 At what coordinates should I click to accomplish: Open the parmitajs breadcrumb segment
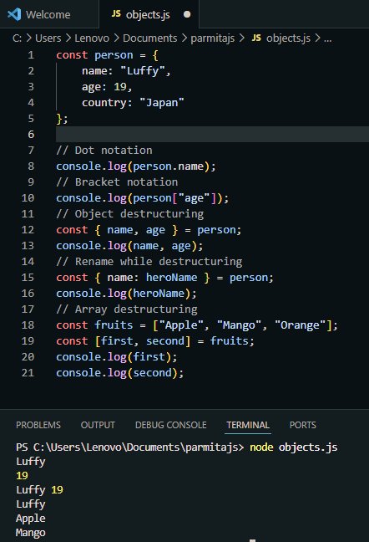(212, 38)
